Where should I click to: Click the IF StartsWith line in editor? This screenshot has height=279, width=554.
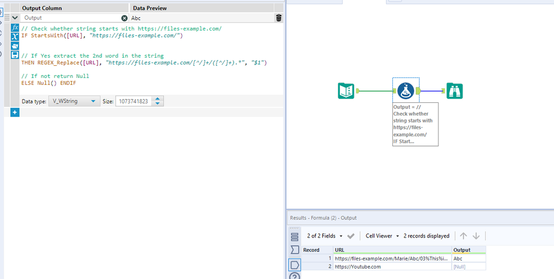coord(102,36)
